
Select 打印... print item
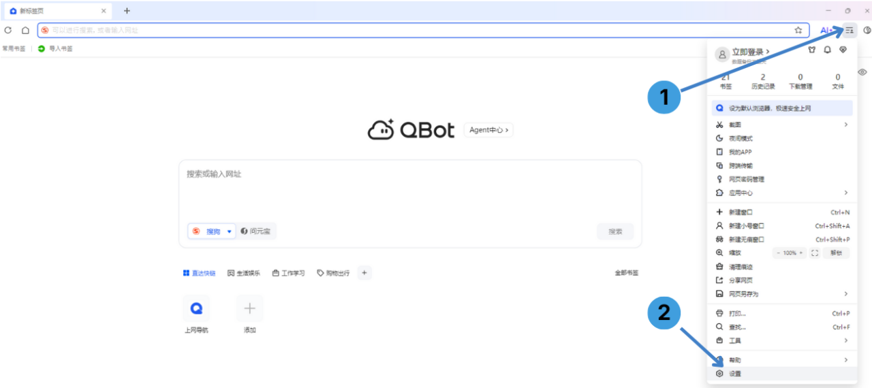[782, 313]
